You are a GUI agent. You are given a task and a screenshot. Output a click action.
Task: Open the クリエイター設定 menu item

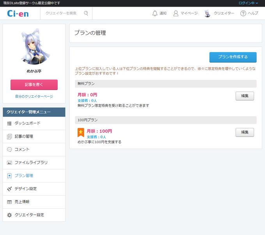pos(34,215)
